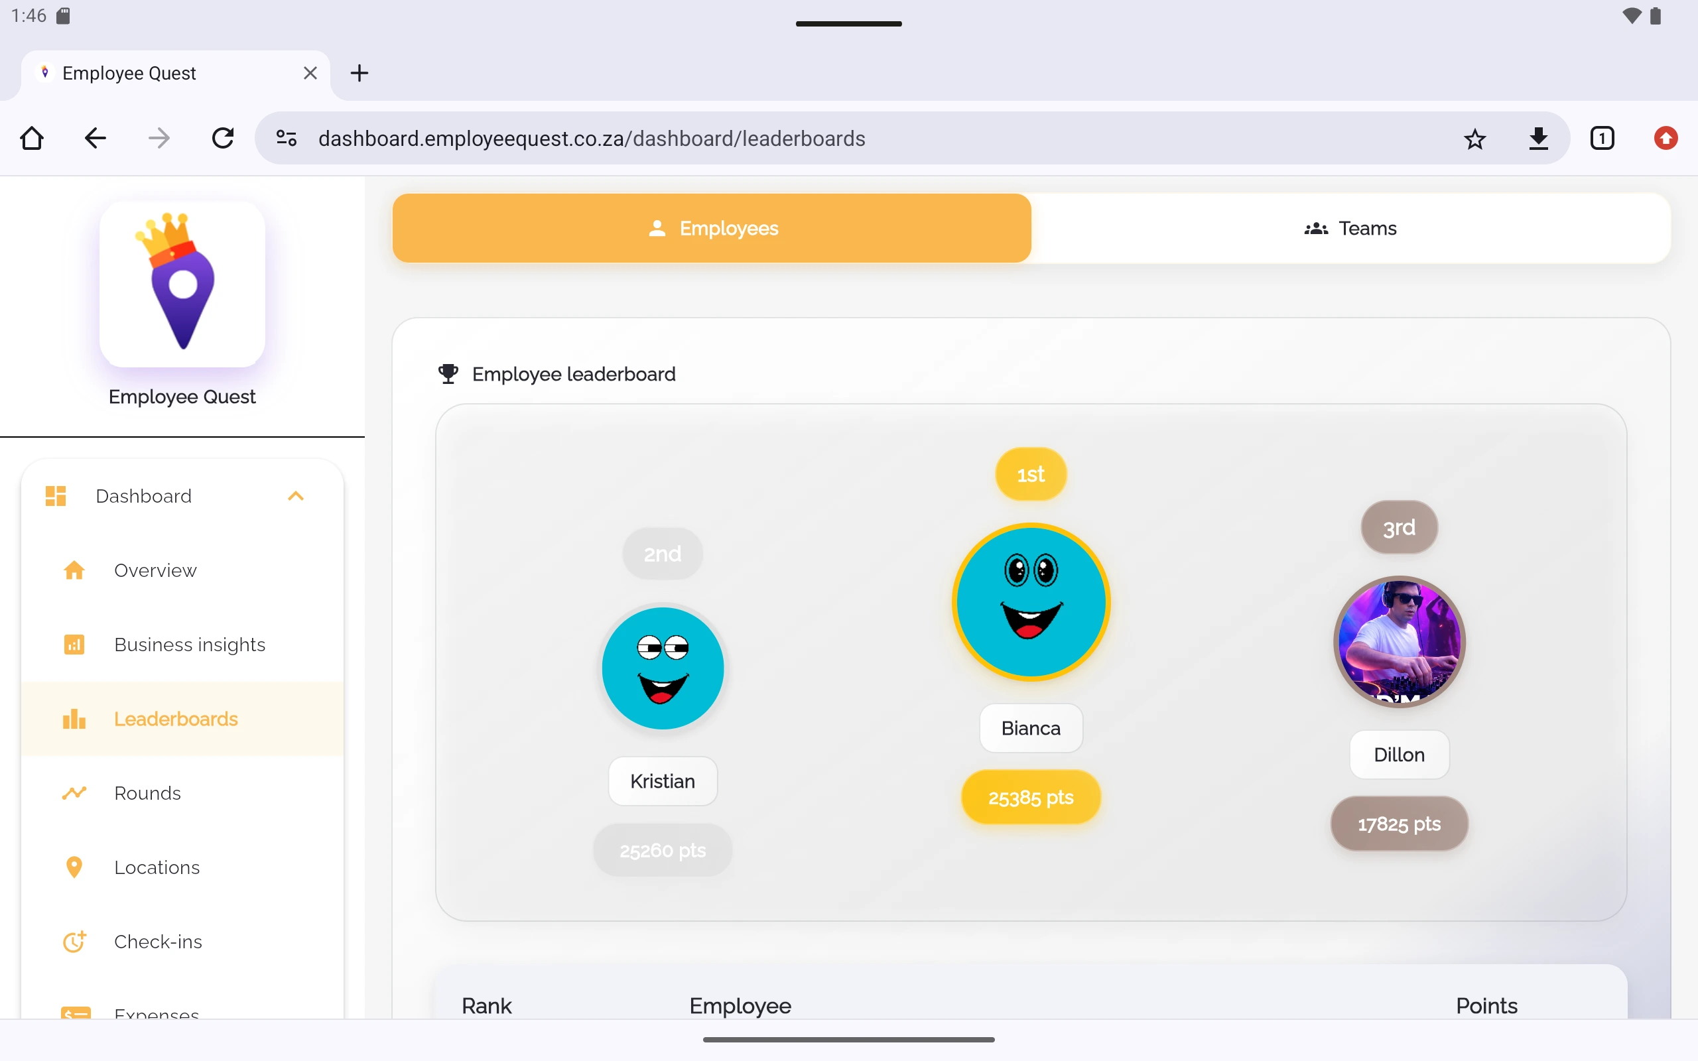Select the Overview home icon
The image size is (1698, 1061).
click(x=74, y=570)
